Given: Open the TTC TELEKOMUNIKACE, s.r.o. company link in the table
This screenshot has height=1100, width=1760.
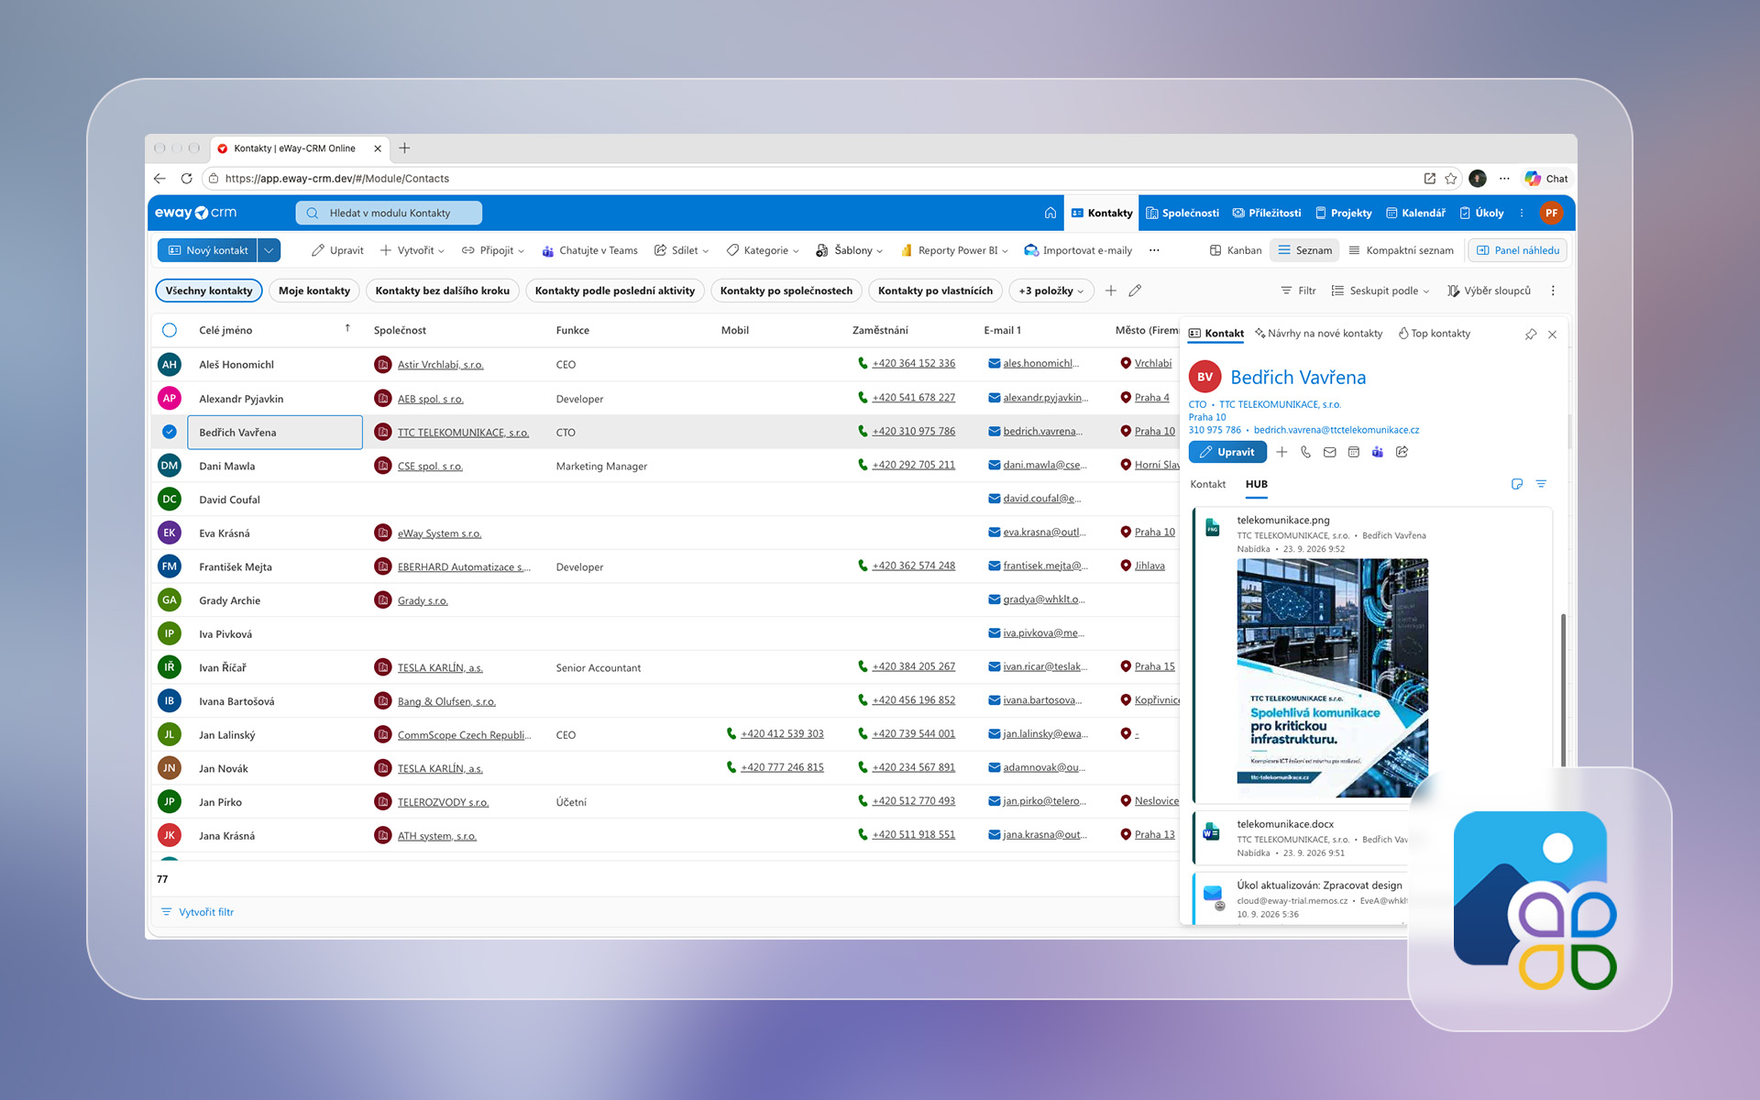Looking at the screenshot, I should point(463,433).
